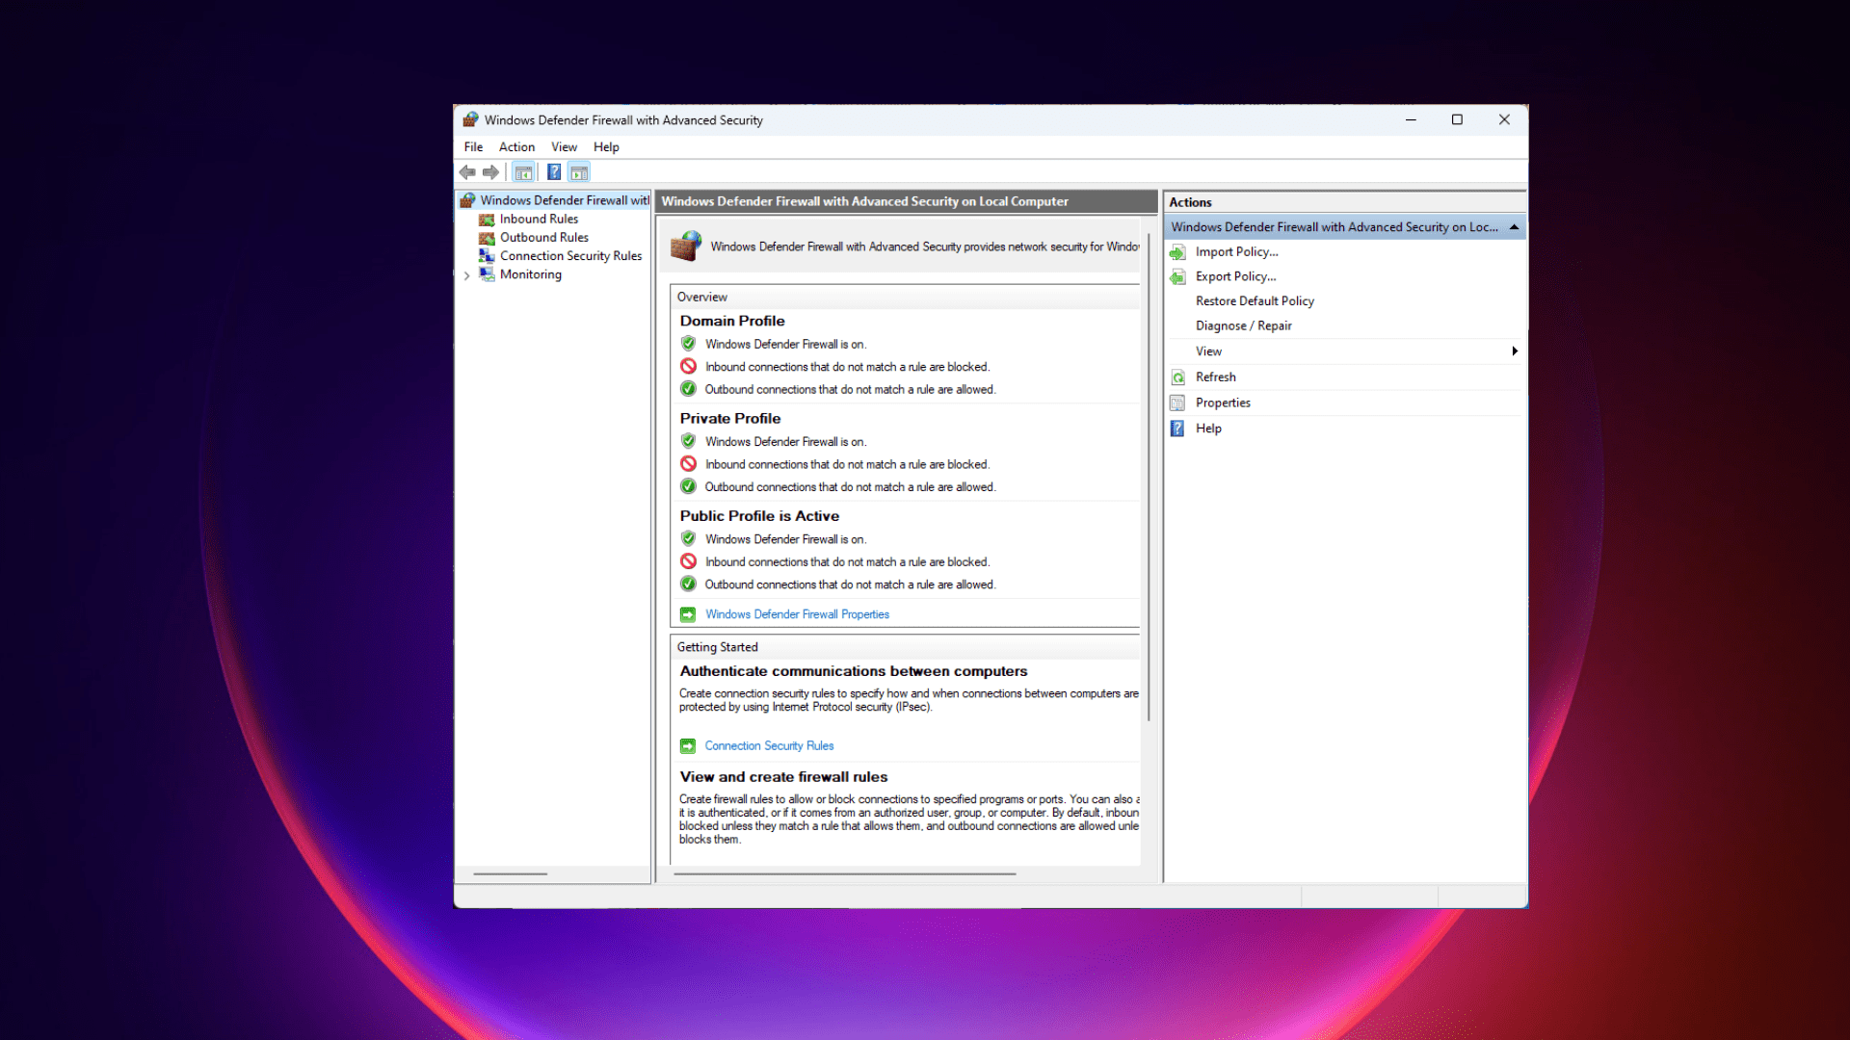Select Restore Default Policy action

(x=1255, y=301)
